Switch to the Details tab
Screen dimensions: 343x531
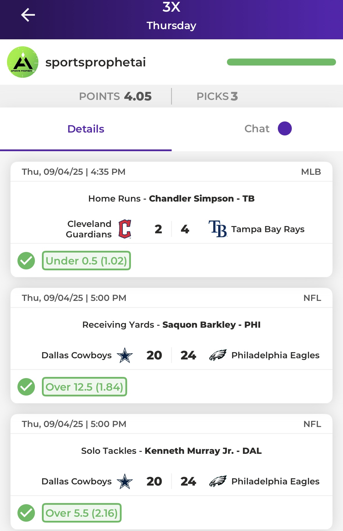pyautogui.click(x=86, y=129)
